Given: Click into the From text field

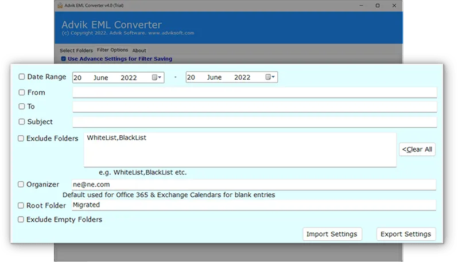Looking at the screenshot, I should pyautogui.click(x=255, y=92).
